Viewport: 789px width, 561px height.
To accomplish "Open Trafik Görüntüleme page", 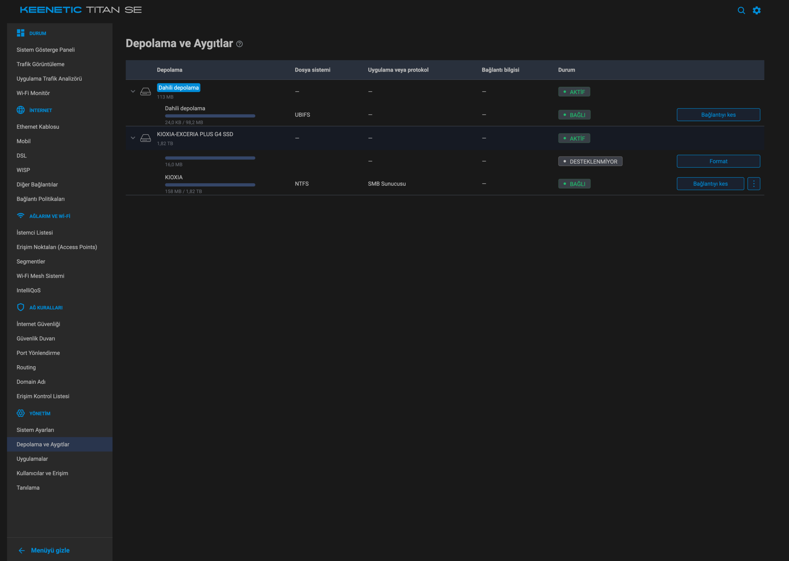I will point(40,64).
